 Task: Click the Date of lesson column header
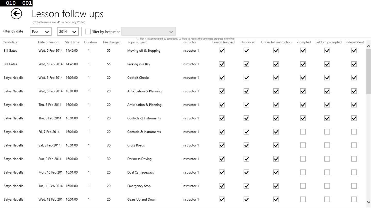pos(48,42)
